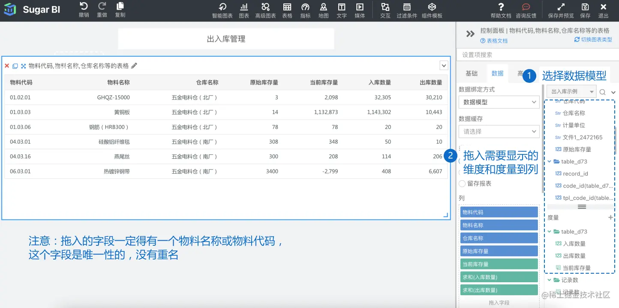
Task: Open the Chart (图表) component menu
Action: tap(244, 11)
